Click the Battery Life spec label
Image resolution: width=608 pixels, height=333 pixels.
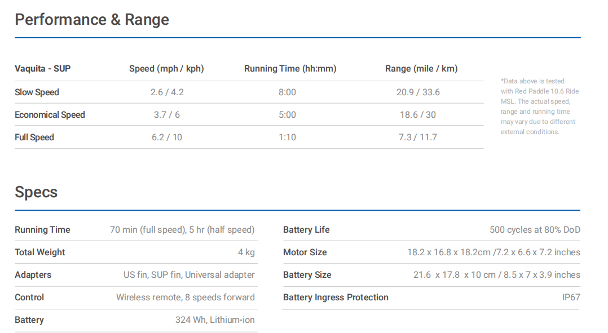[306, 230]
